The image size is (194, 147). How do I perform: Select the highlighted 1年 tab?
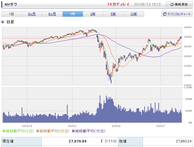click(x=73, y=14)
